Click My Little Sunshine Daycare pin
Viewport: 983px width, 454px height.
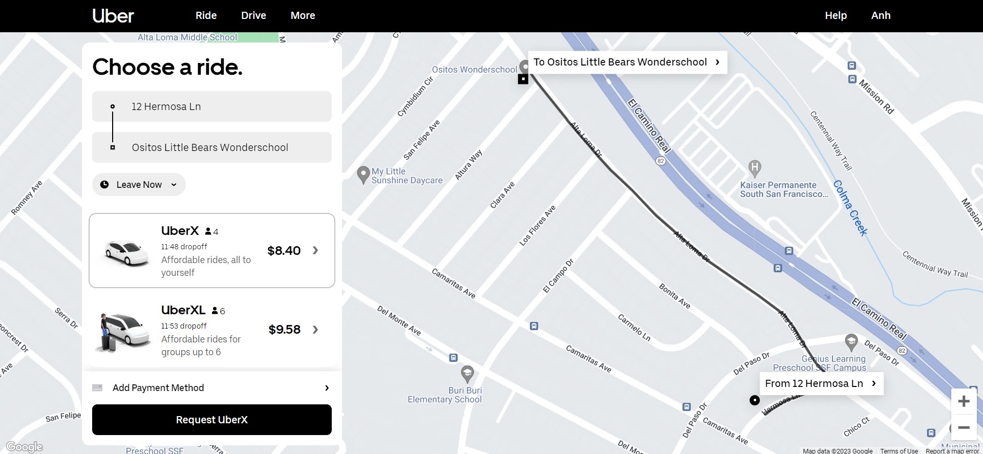(363, 175)
